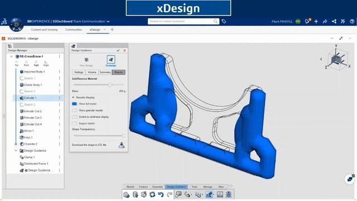Enable Show granular results checkbox
The image size is (357, 201).
74,111
